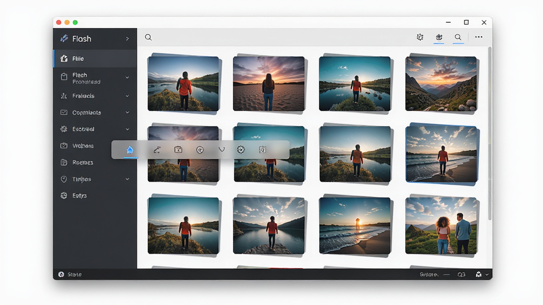Click the Flash logo icon in sidebar header
Viewport: 543px width, 305px height.
[64, 39]
